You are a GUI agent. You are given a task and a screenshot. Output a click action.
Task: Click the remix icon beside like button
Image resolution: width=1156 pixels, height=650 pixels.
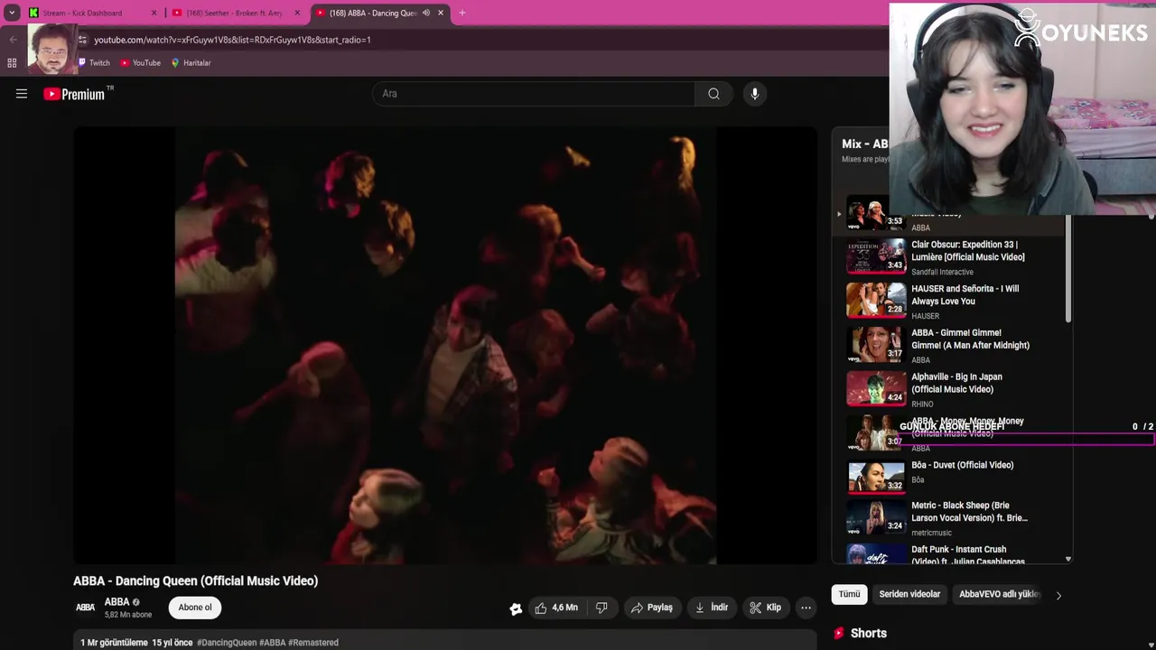[x=516, y=608]
